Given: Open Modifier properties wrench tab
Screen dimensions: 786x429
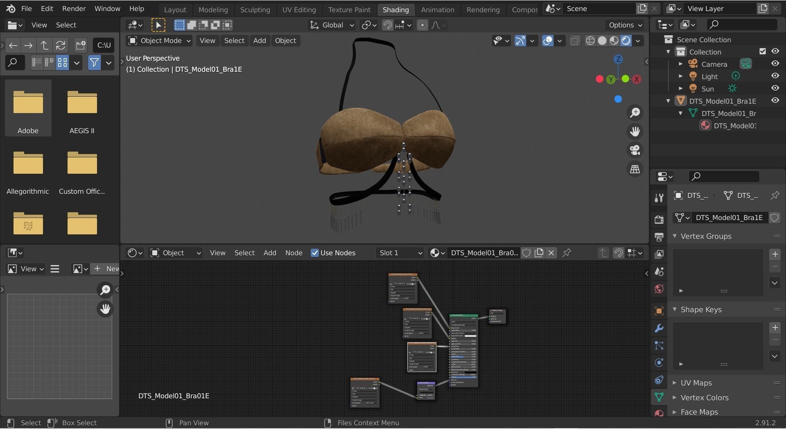Looking at the screenshot, I should 659,328.
